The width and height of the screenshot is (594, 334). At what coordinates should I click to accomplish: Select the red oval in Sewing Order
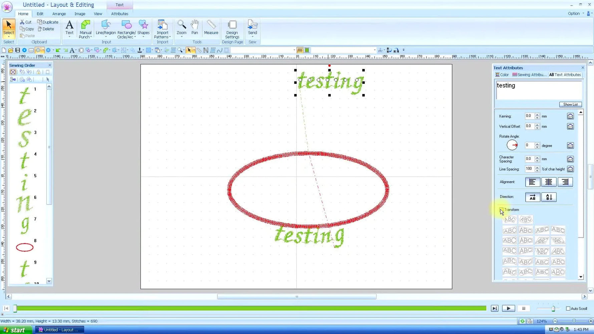[x=25, y=247]
